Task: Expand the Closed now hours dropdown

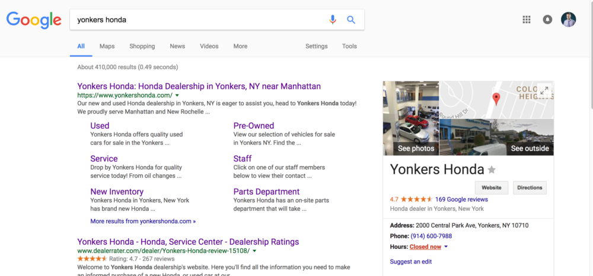Action: 446,247
